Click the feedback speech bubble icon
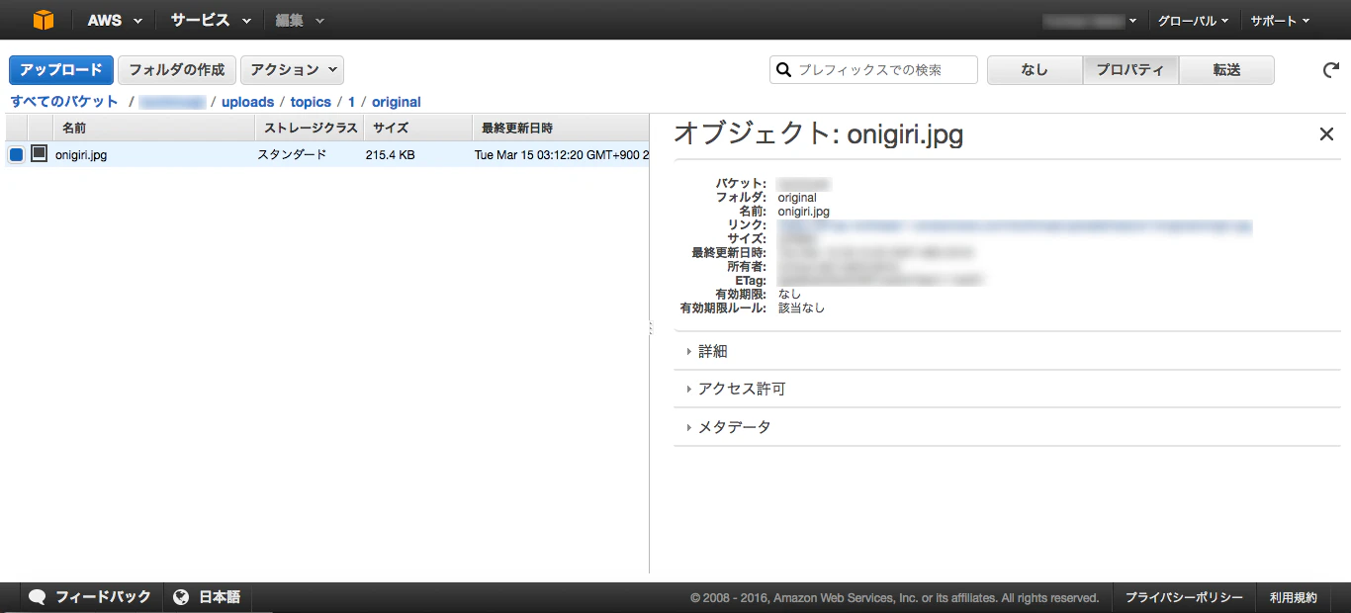The height and width of the screenshot is (613, 1351). click(x=38, y=597)
